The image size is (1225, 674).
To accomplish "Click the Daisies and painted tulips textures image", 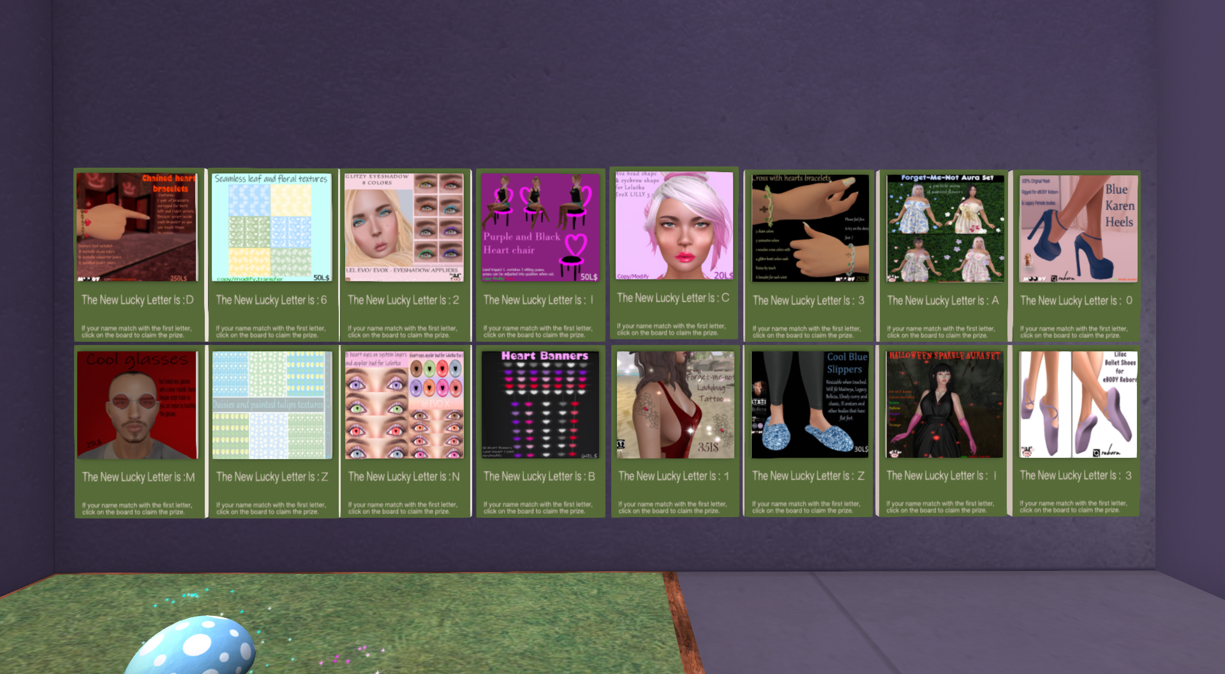I will click(x=272, y=404).
